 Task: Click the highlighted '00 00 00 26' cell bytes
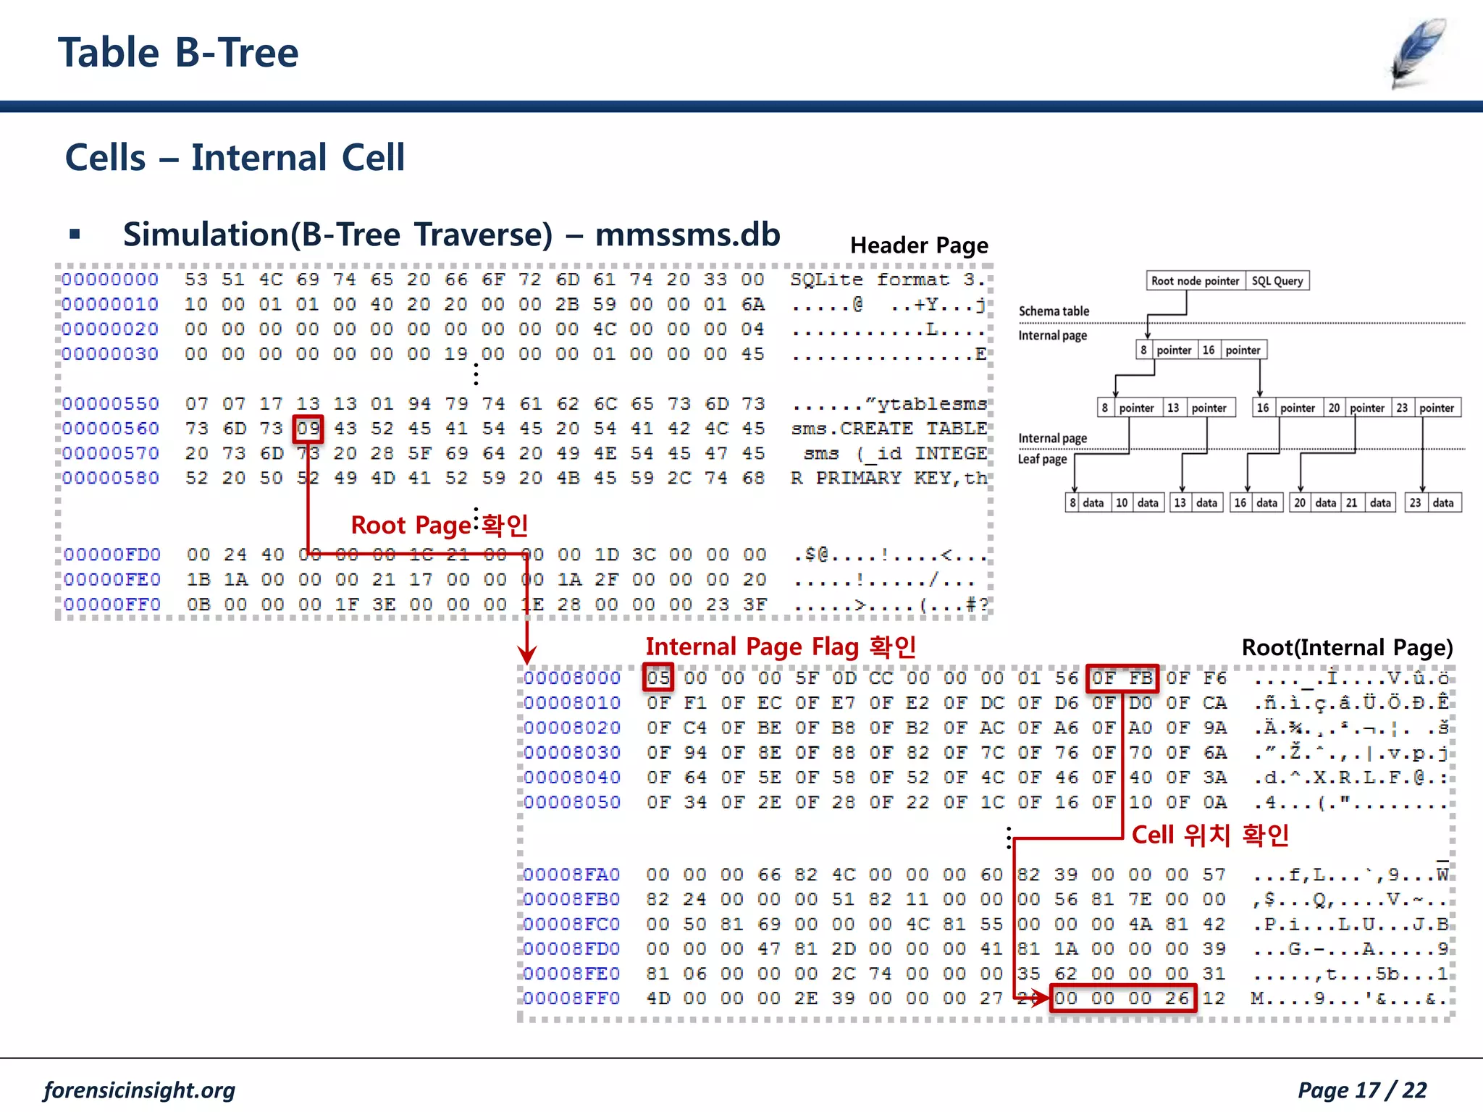(1122, 998)
